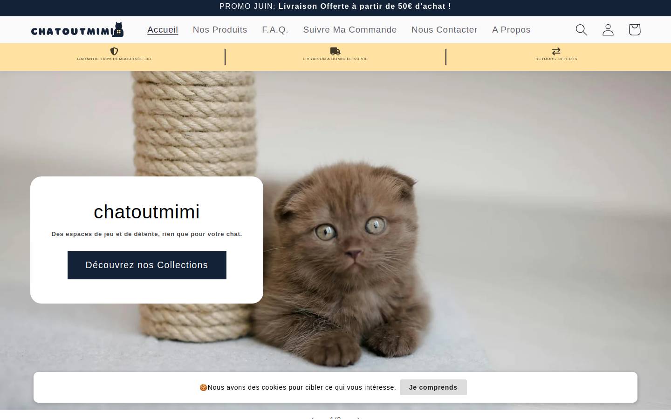Click the returns arrows icon
This screenshot has width=671, height=419.
click(556, 51)
